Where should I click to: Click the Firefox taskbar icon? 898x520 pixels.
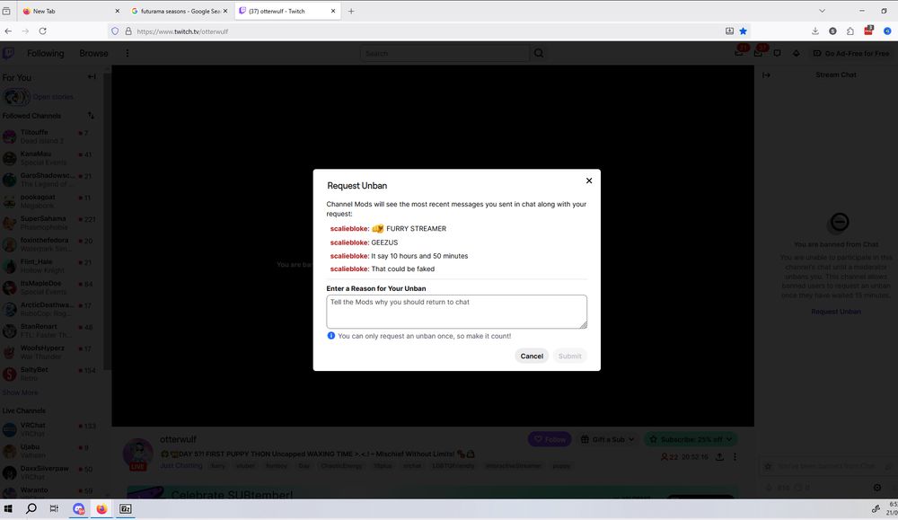[101, 508]
